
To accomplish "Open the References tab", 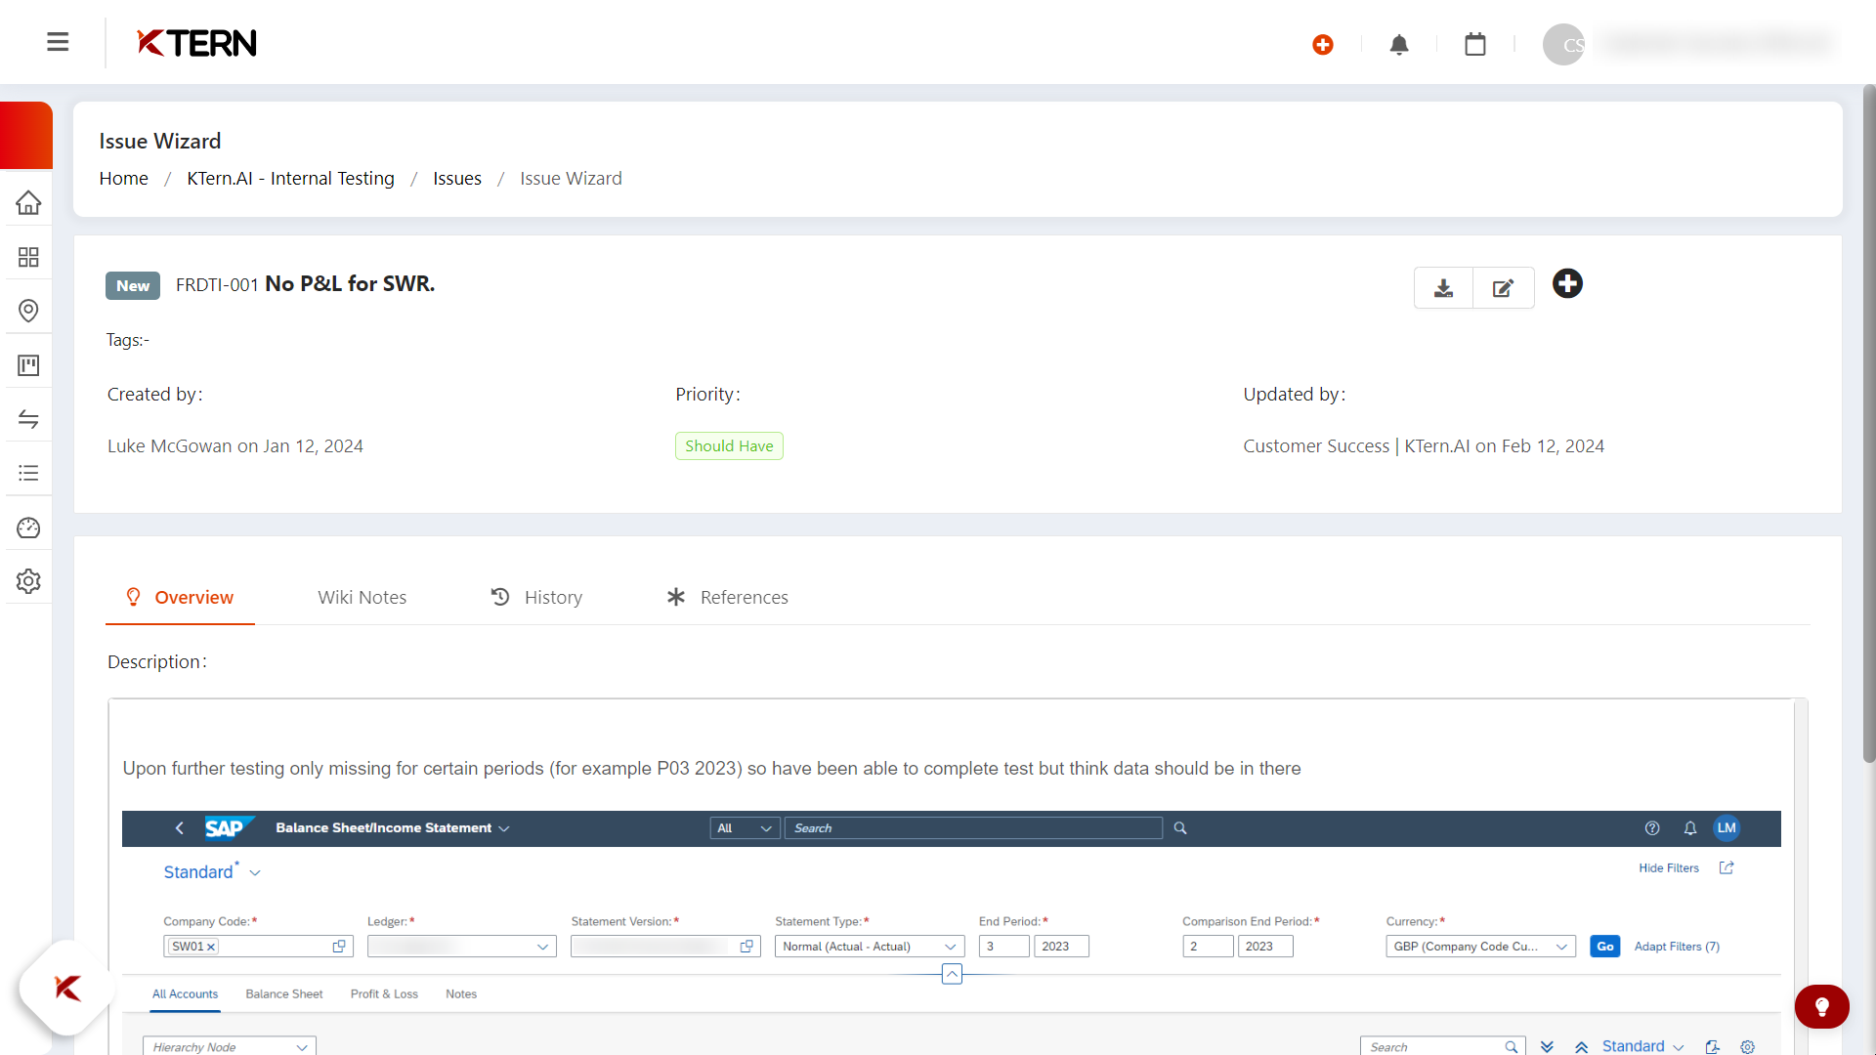I will coord(727,597).
